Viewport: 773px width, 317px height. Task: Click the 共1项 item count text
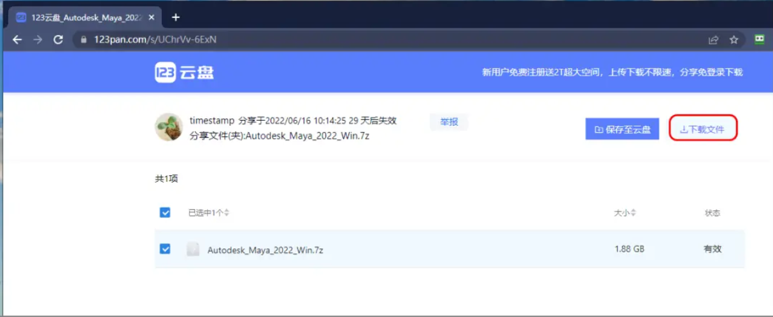tap(166, 179)
